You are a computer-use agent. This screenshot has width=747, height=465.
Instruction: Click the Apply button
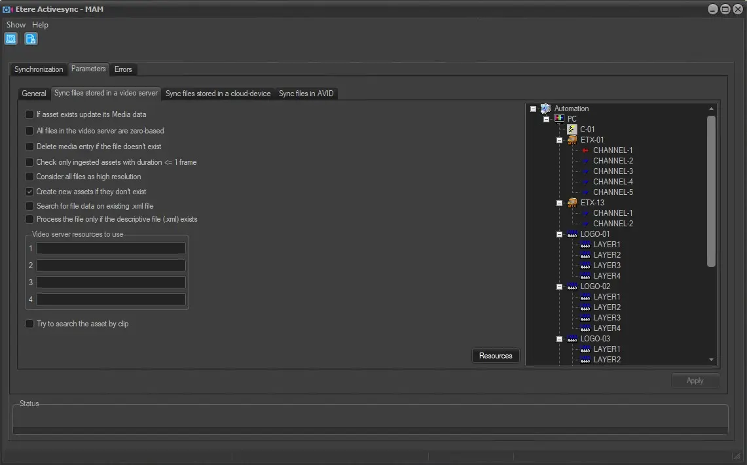(695, 381)
